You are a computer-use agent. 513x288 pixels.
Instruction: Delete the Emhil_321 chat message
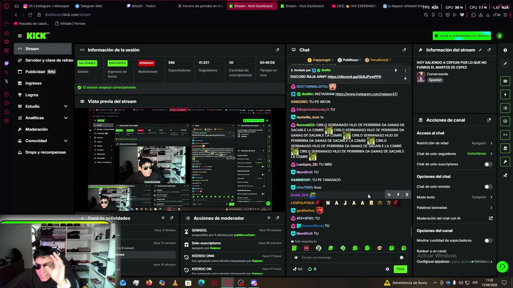[407, 195]
